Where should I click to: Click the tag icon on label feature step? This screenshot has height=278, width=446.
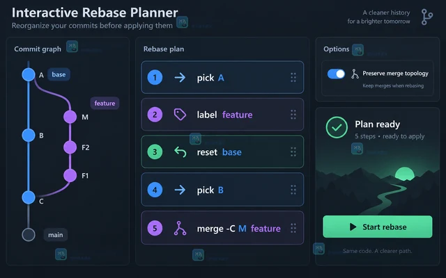click(180, 115)
